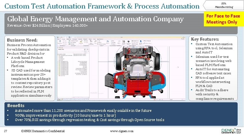Click 'Automated more than 11,200 scenarios' bullet
Screen dimensions: 244x135
tap(83, 111)
